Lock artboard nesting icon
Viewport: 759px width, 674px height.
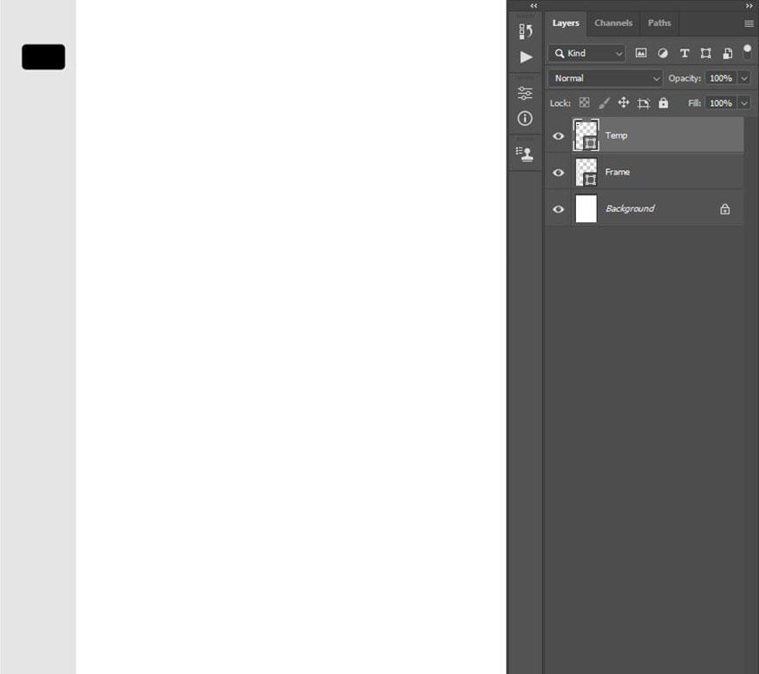click(644, 103)
